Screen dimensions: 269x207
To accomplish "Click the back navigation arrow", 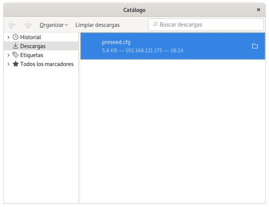I will click(12, 25).
